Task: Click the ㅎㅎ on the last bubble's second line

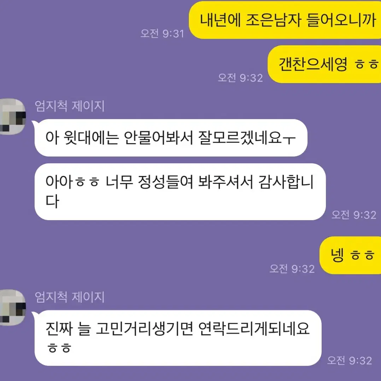Action: coord(59,348)
